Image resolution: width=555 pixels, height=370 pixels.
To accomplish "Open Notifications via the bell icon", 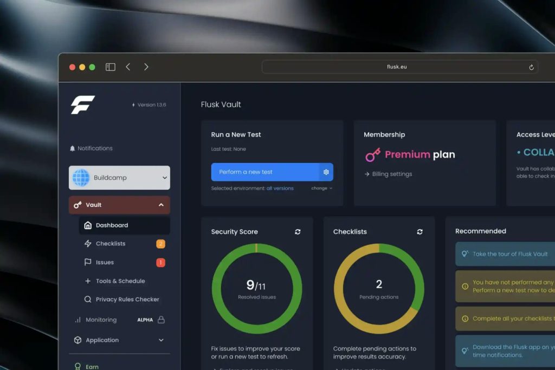I will point(73,148).
